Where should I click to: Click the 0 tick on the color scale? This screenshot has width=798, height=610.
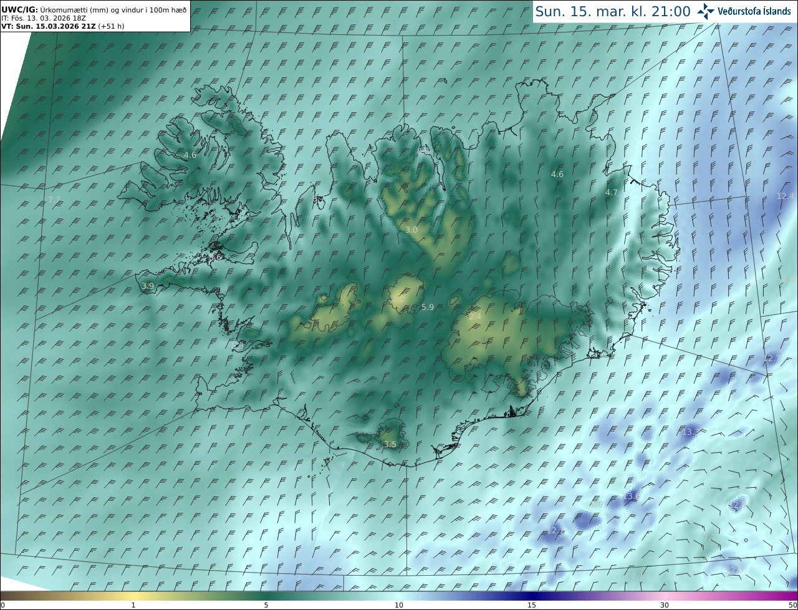2,605
